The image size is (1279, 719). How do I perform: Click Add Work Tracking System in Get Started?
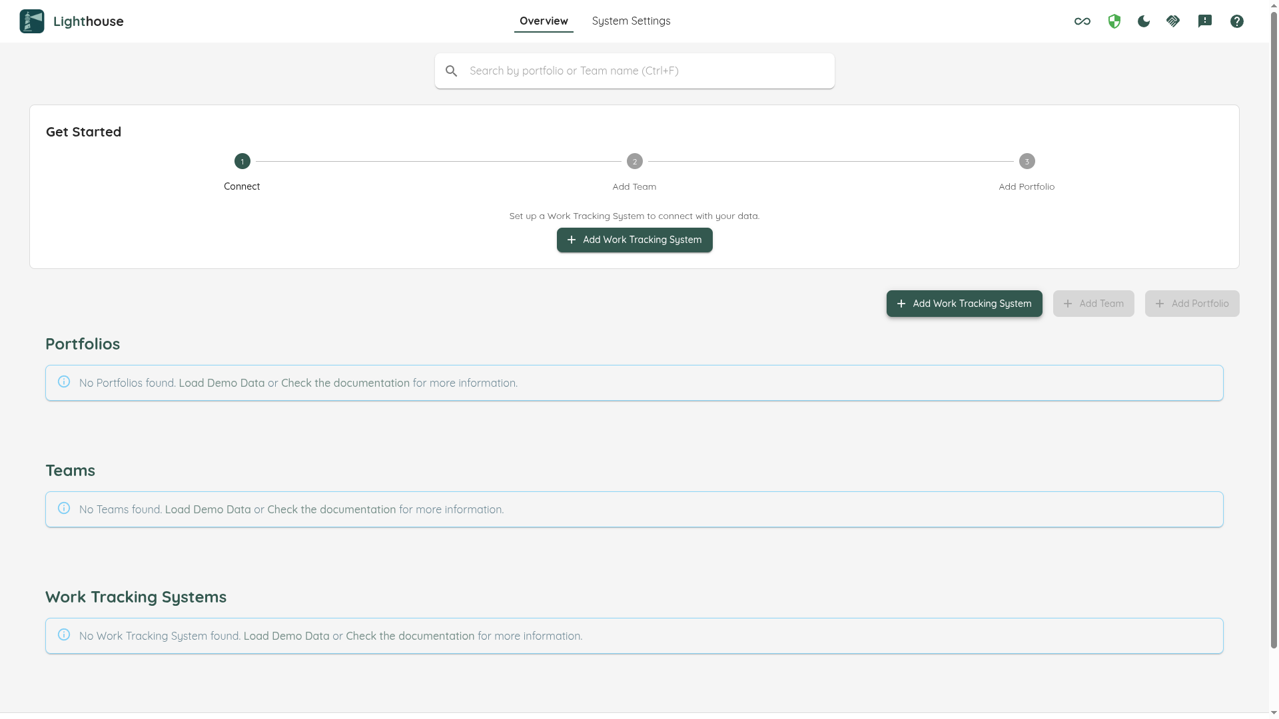tap(634, 240)
